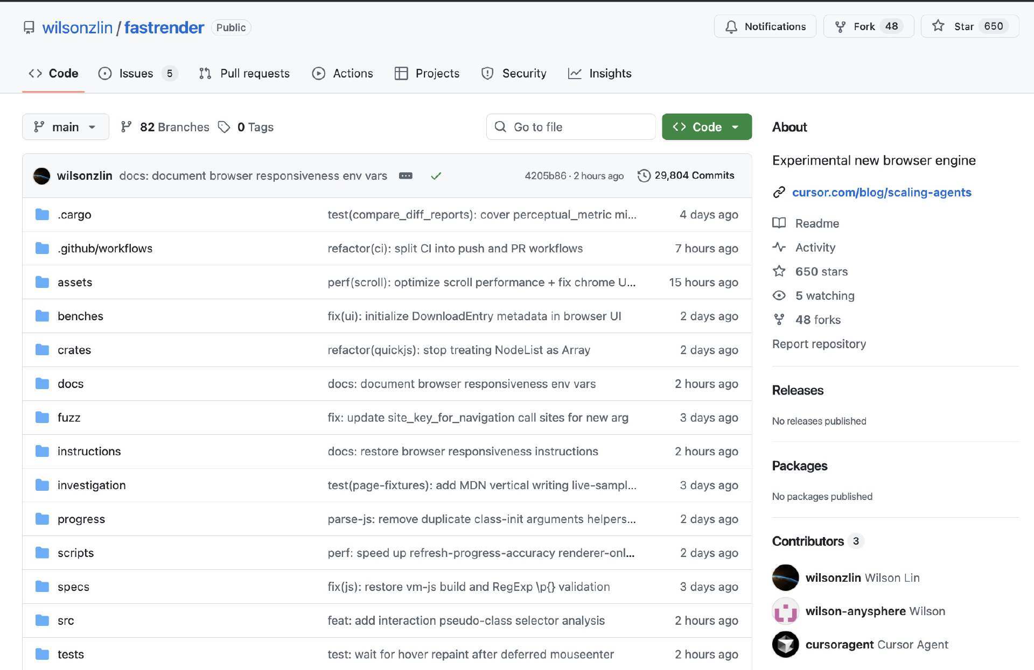Expand the commit message ellipsis button
The width and height of the screenshot is (1034, 670).
pos(406,176)
